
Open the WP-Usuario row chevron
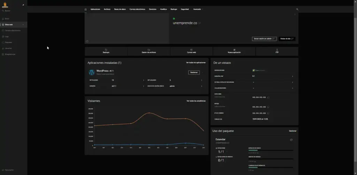click(202, 80)
